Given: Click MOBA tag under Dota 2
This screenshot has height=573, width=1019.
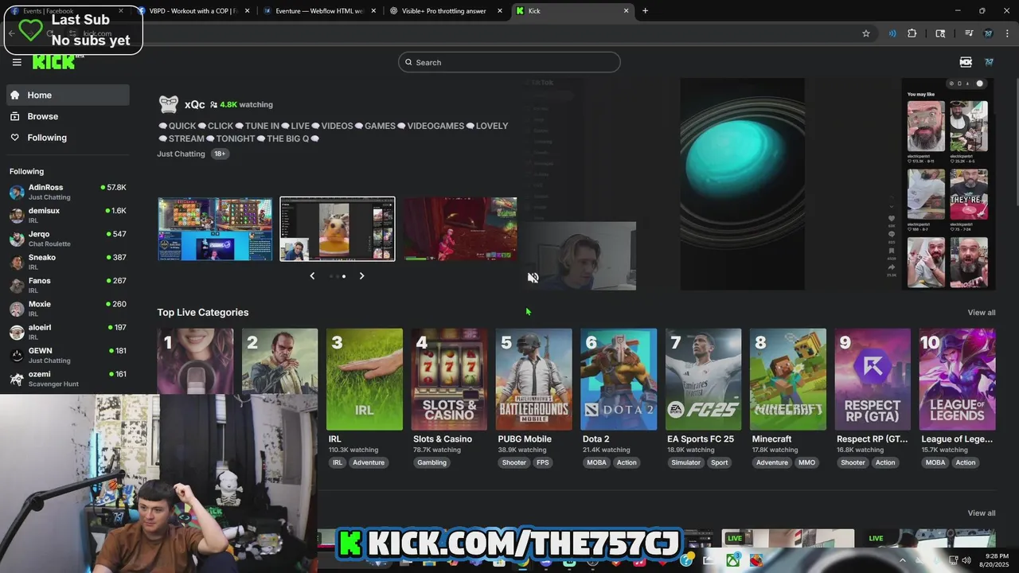Looking at the screenshot, I should point(596,462).
